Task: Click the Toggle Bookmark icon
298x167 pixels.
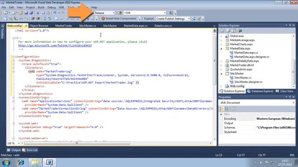Action: tap(56, 19)
